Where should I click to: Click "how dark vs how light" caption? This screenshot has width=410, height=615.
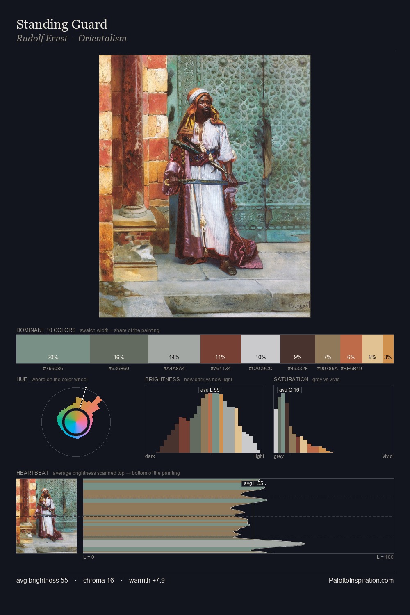(x=208, y=380)
